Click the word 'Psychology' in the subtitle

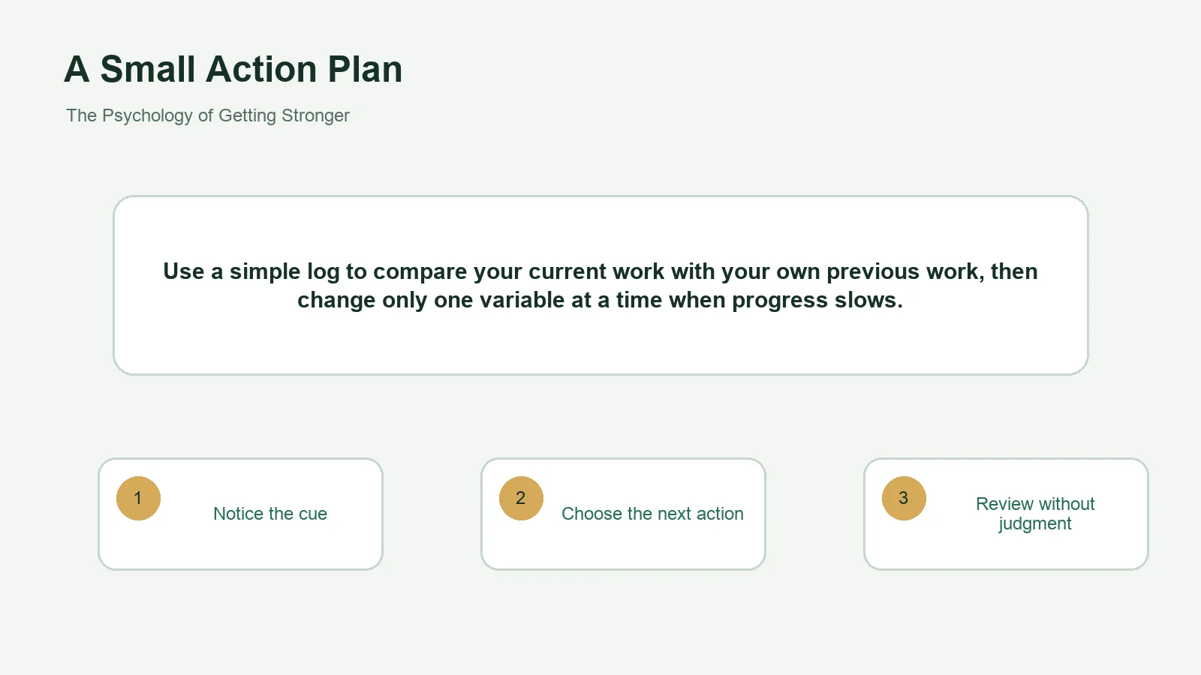147,115
